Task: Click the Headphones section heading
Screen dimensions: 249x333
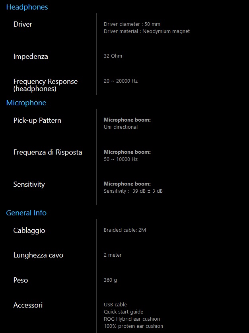Action: pos(27,7)
